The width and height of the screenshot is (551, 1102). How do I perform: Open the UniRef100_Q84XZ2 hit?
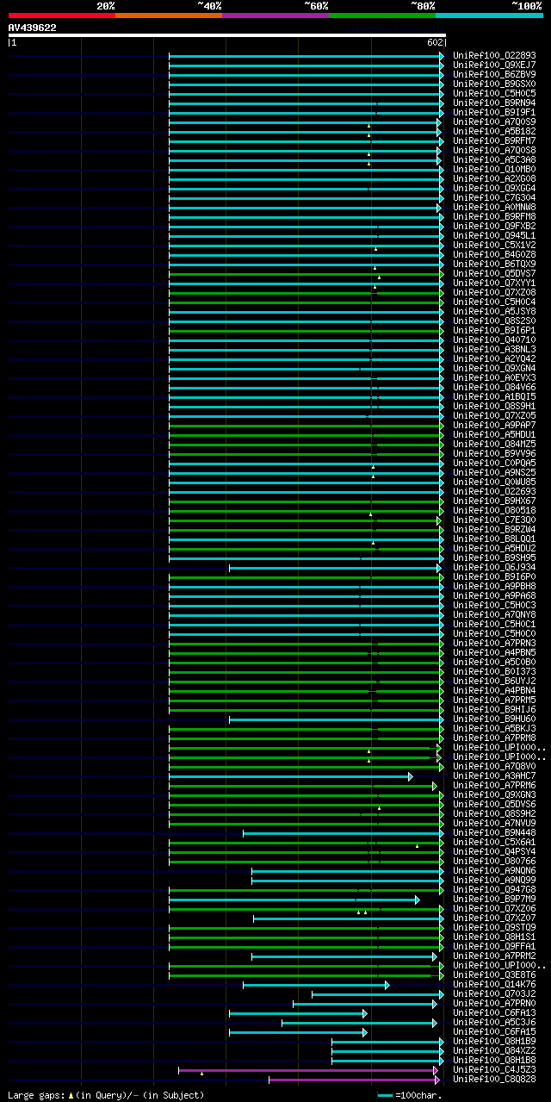click(x=494, y=1050)
